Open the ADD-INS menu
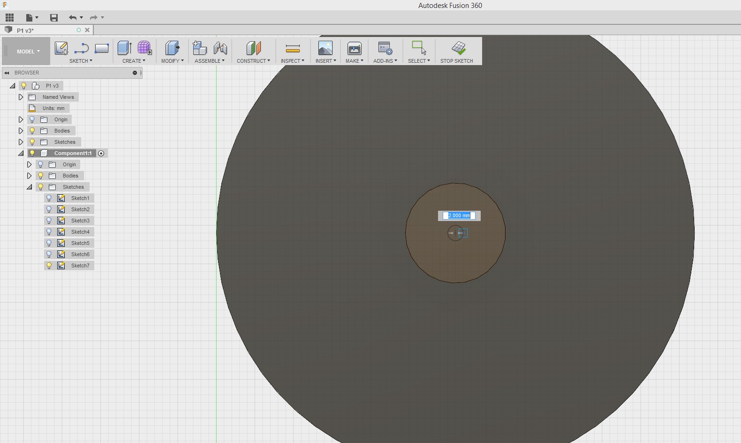Screen dimensions: 741x443 coord(385,61)
